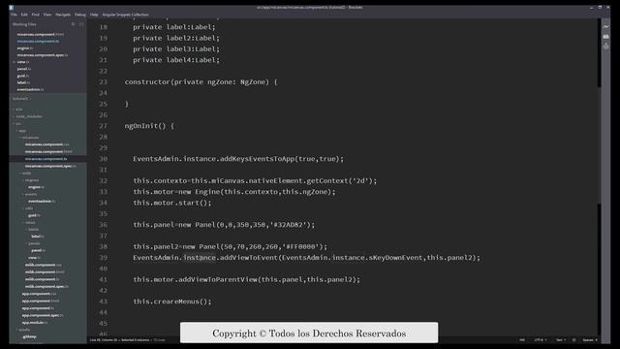Click the constructor line 23
620x349 pixels.
click(201, 82)
